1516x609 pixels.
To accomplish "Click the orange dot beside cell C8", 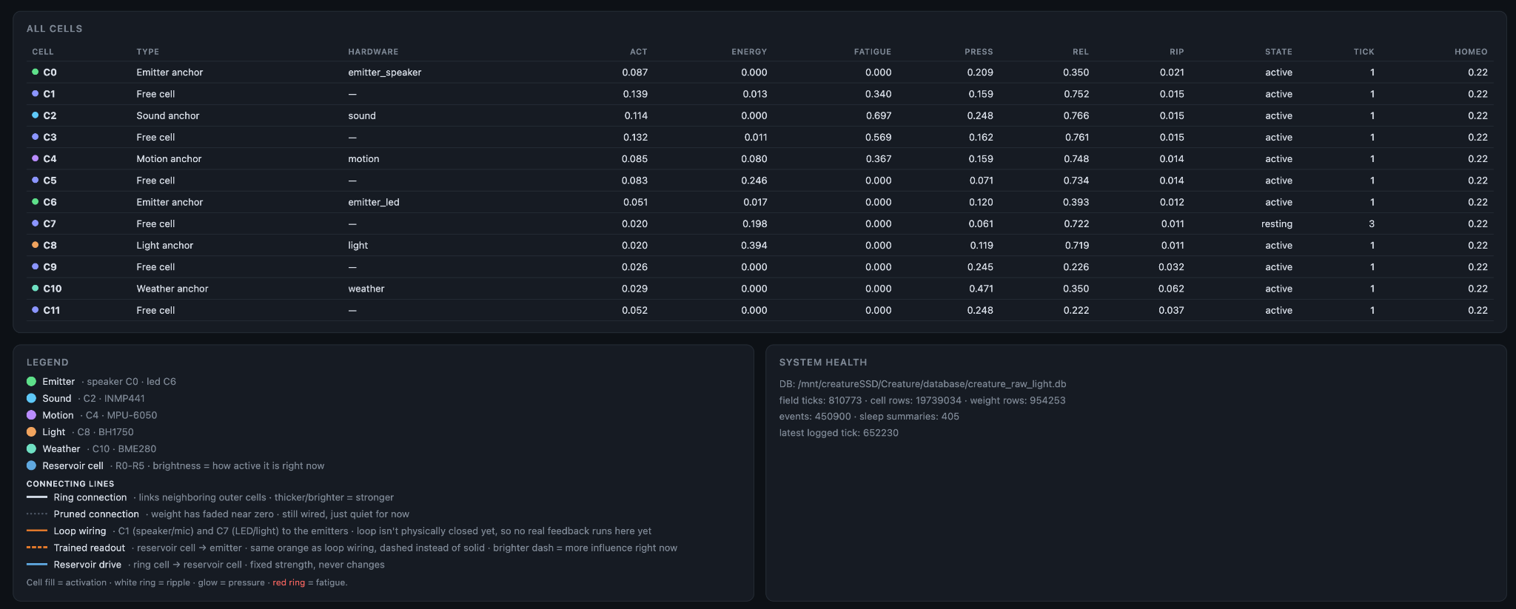I will (35, 245).
